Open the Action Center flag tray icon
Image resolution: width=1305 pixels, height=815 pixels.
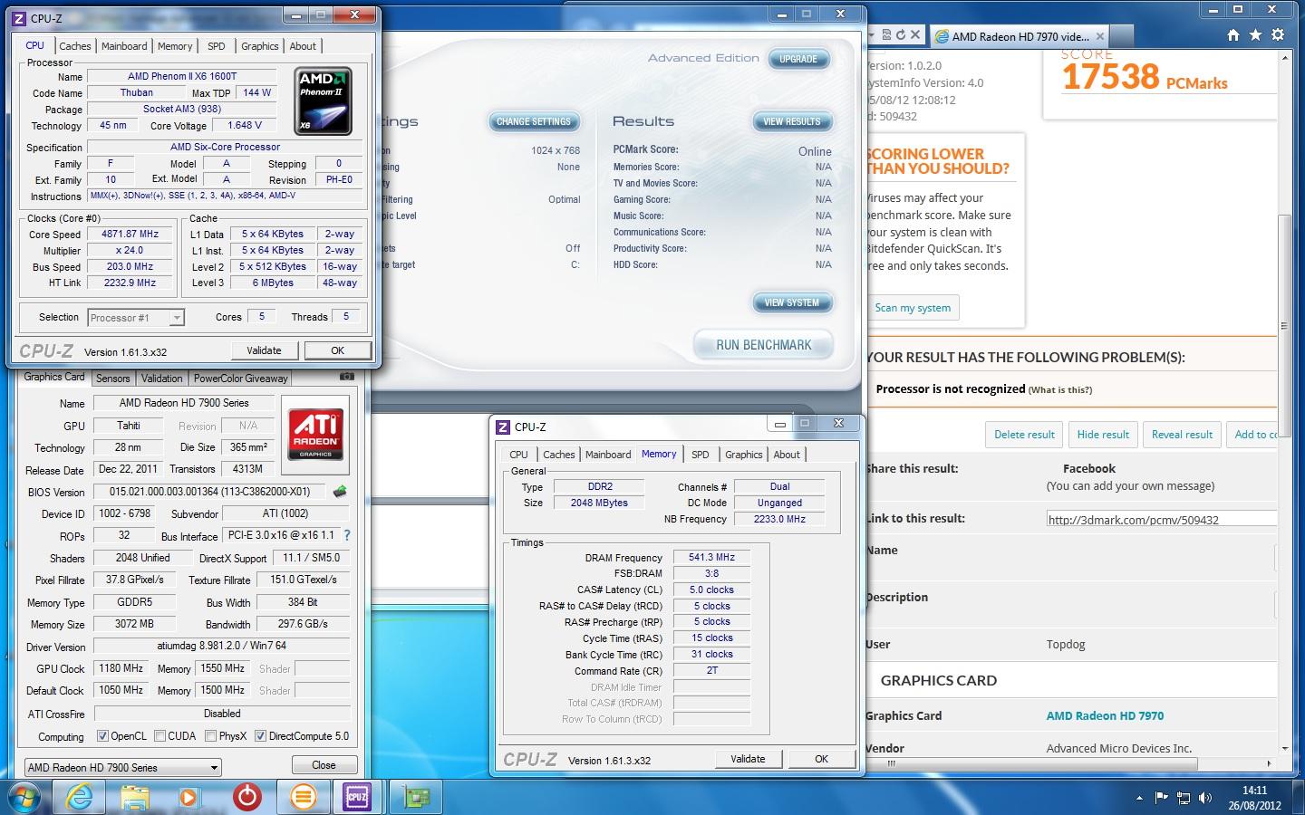click(x=1161, y=798)
